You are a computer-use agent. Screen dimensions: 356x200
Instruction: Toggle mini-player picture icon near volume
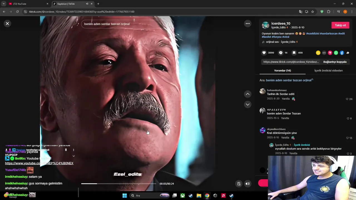pos(239,184)
